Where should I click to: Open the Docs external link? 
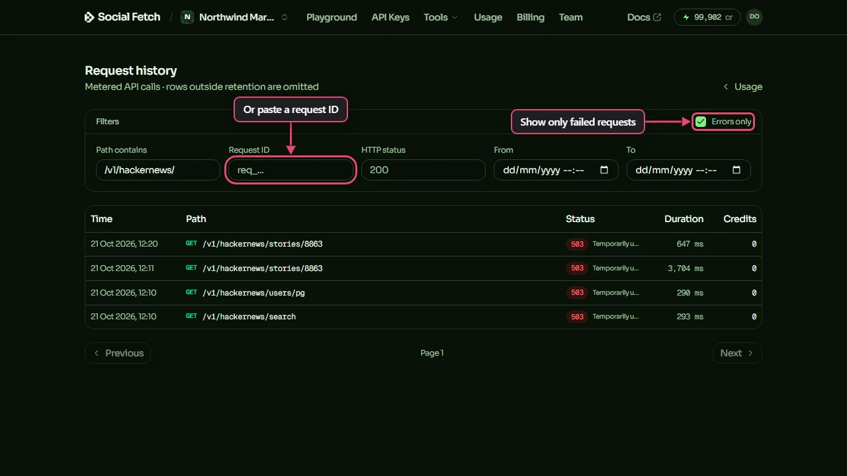pyautogui.click(x=644, y=17)
